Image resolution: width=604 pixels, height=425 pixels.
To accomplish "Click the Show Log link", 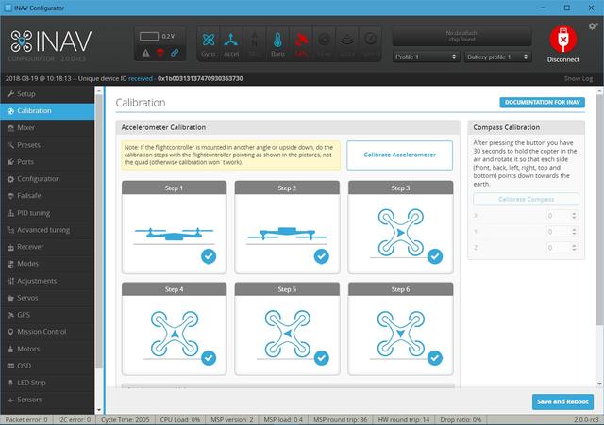I will 579,78.
